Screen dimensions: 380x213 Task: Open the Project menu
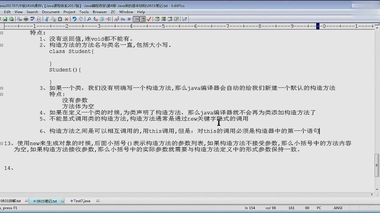click(x=69, y=12)
